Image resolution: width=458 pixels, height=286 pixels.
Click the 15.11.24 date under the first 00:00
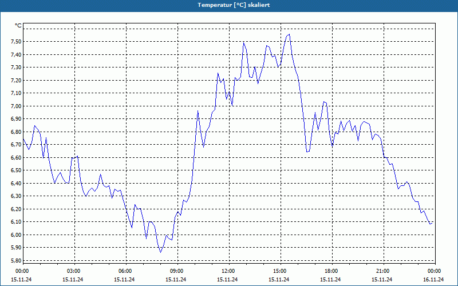coord(21,280)
